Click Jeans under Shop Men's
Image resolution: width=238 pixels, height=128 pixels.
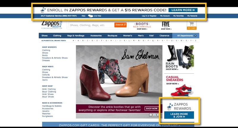[x=45, y=80]
